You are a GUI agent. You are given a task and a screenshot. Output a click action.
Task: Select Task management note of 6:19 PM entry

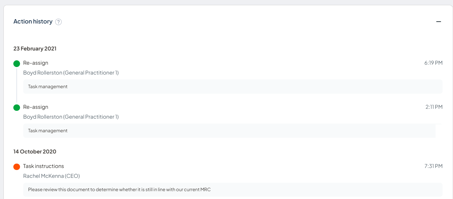click(233, 86)
